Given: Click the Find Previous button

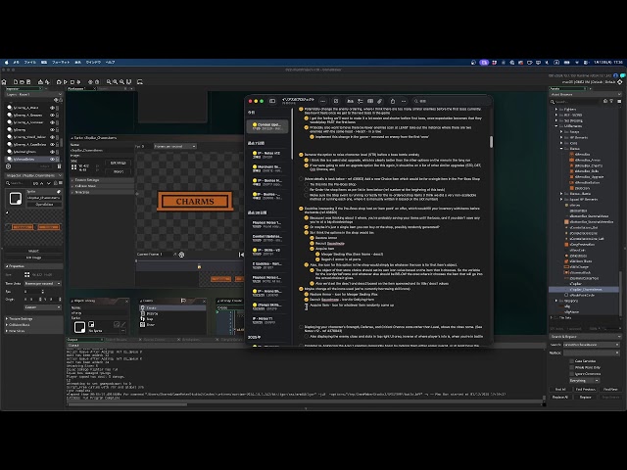Looking at the screenshot, I should [x=586, y=390].
